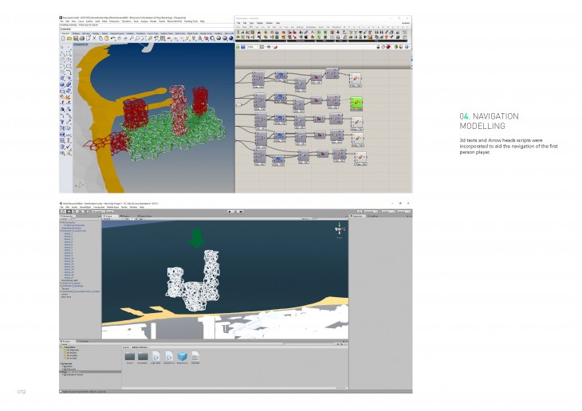Screen dimensions: 582x411
Task: Click the Unity Pause button
Action: pos(237,212)
